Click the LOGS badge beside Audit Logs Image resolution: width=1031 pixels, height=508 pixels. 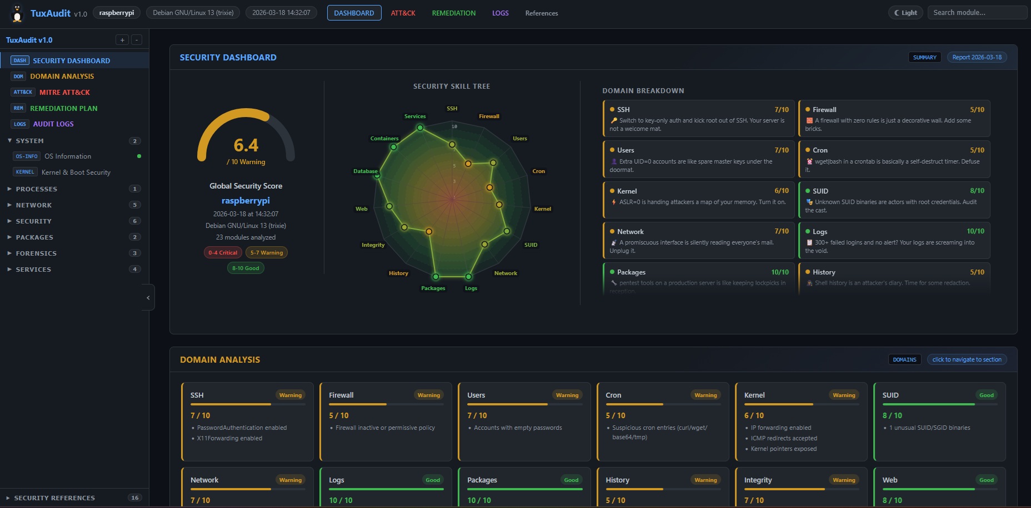point(20,124)
